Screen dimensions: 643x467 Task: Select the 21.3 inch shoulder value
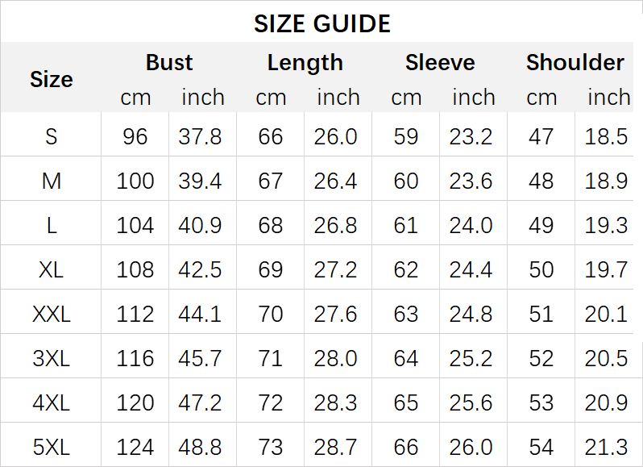606,446
